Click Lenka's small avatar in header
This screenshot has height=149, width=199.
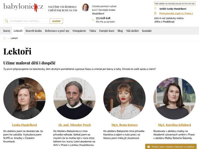(x=85, y=8)
